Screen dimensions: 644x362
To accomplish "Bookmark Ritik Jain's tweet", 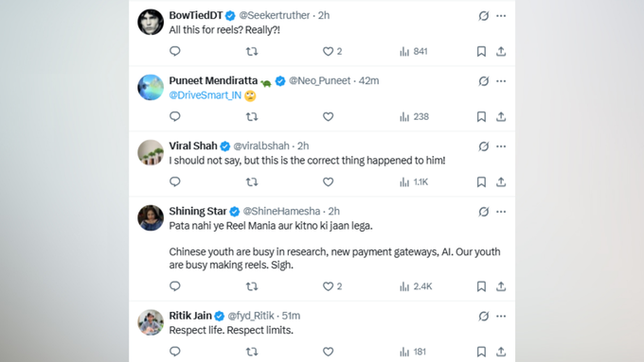I will pos(481,352).
